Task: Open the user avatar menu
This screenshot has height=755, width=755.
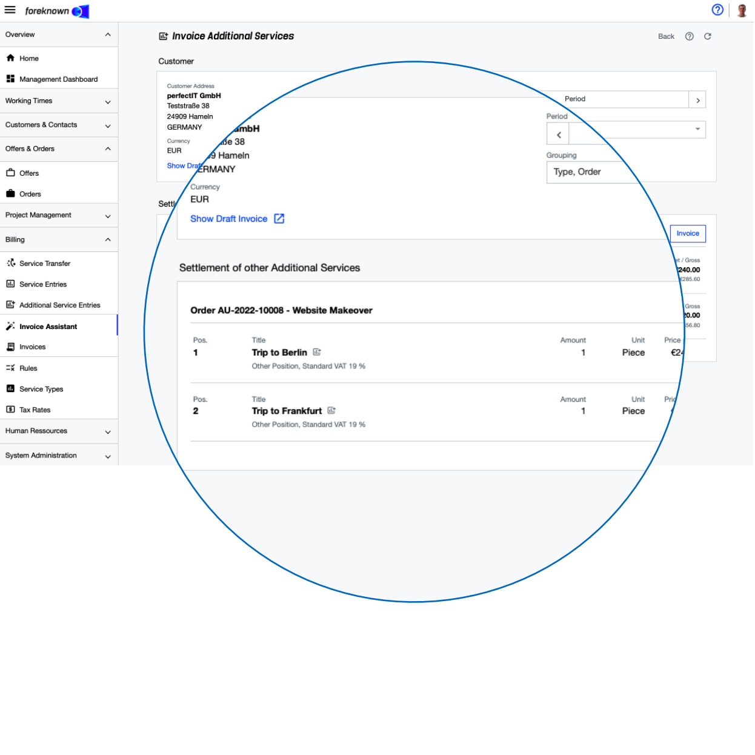Action: tap(742, 10)
